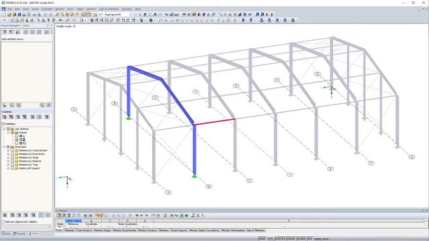Click the Print icon in the main toolbar

[29, 15]
